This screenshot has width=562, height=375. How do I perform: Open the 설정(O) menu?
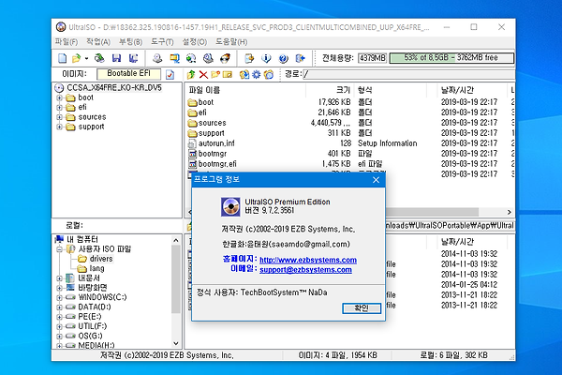[x=194, y=42]
